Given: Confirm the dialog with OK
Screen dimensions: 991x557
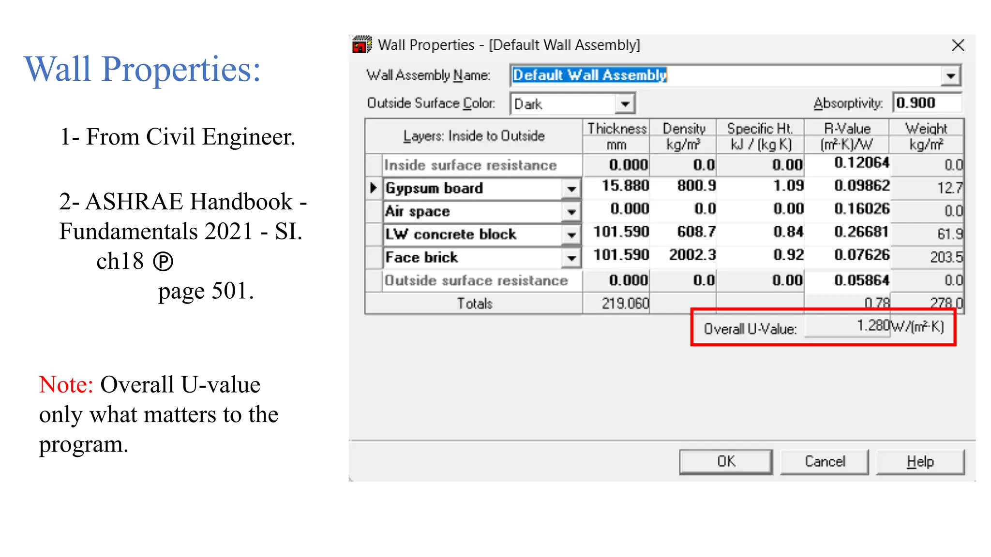Looking at the screenshot, I should pos(726,462).
